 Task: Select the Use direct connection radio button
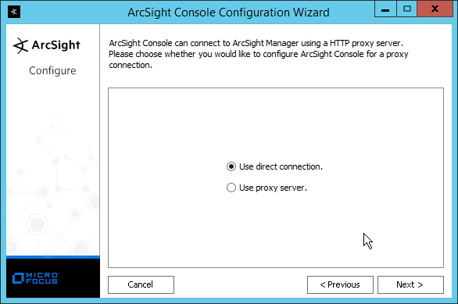point(231,166)
